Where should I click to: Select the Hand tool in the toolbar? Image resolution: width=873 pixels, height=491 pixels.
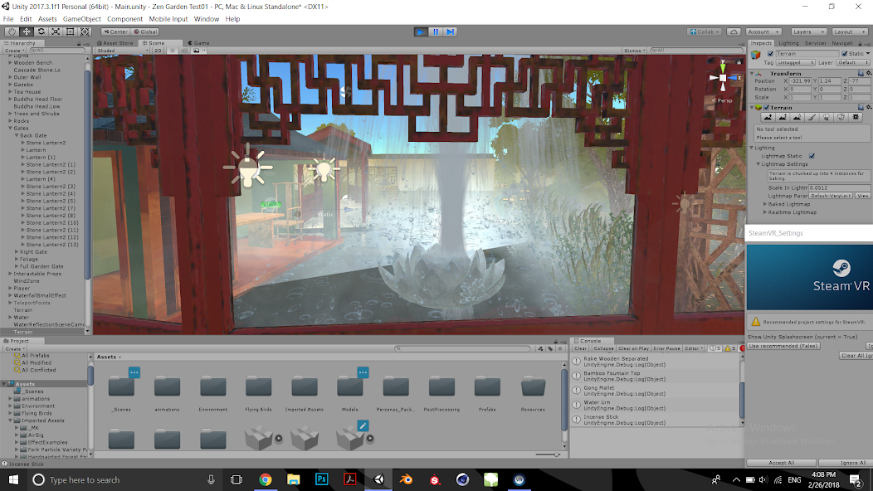click(12, 31)
